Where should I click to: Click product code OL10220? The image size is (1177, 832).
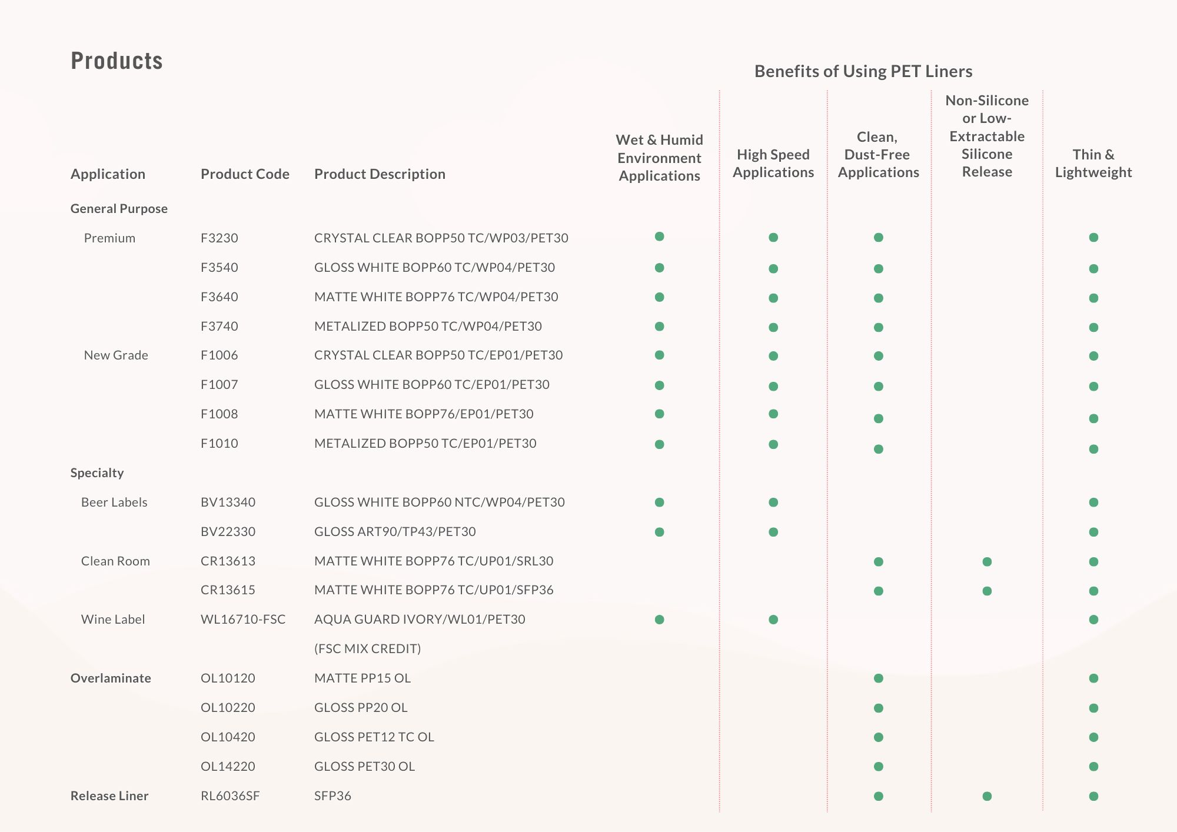(x=228, y=708)
